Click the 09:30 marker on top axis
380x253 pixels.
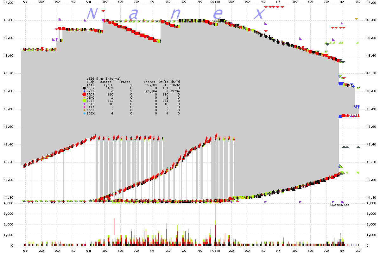pos(215,2)
